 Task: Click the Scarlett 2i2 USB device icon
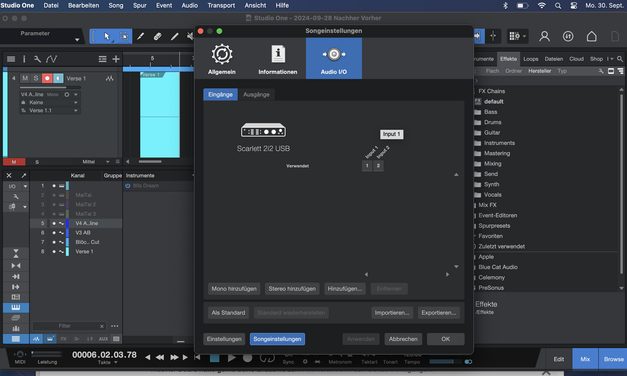(x=263, y=131)
